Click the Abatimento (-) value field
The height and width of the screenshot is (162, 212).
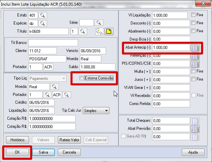click(x=171, y=32)
